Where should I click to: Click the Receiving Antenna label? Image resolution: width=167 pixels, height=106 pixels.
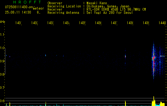click(63, 13)
